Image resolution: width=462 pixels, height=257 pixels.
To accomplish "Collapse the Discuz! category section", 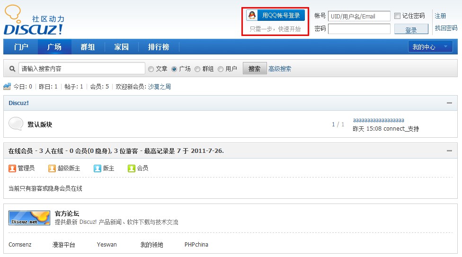I will [x=449, y=103].
